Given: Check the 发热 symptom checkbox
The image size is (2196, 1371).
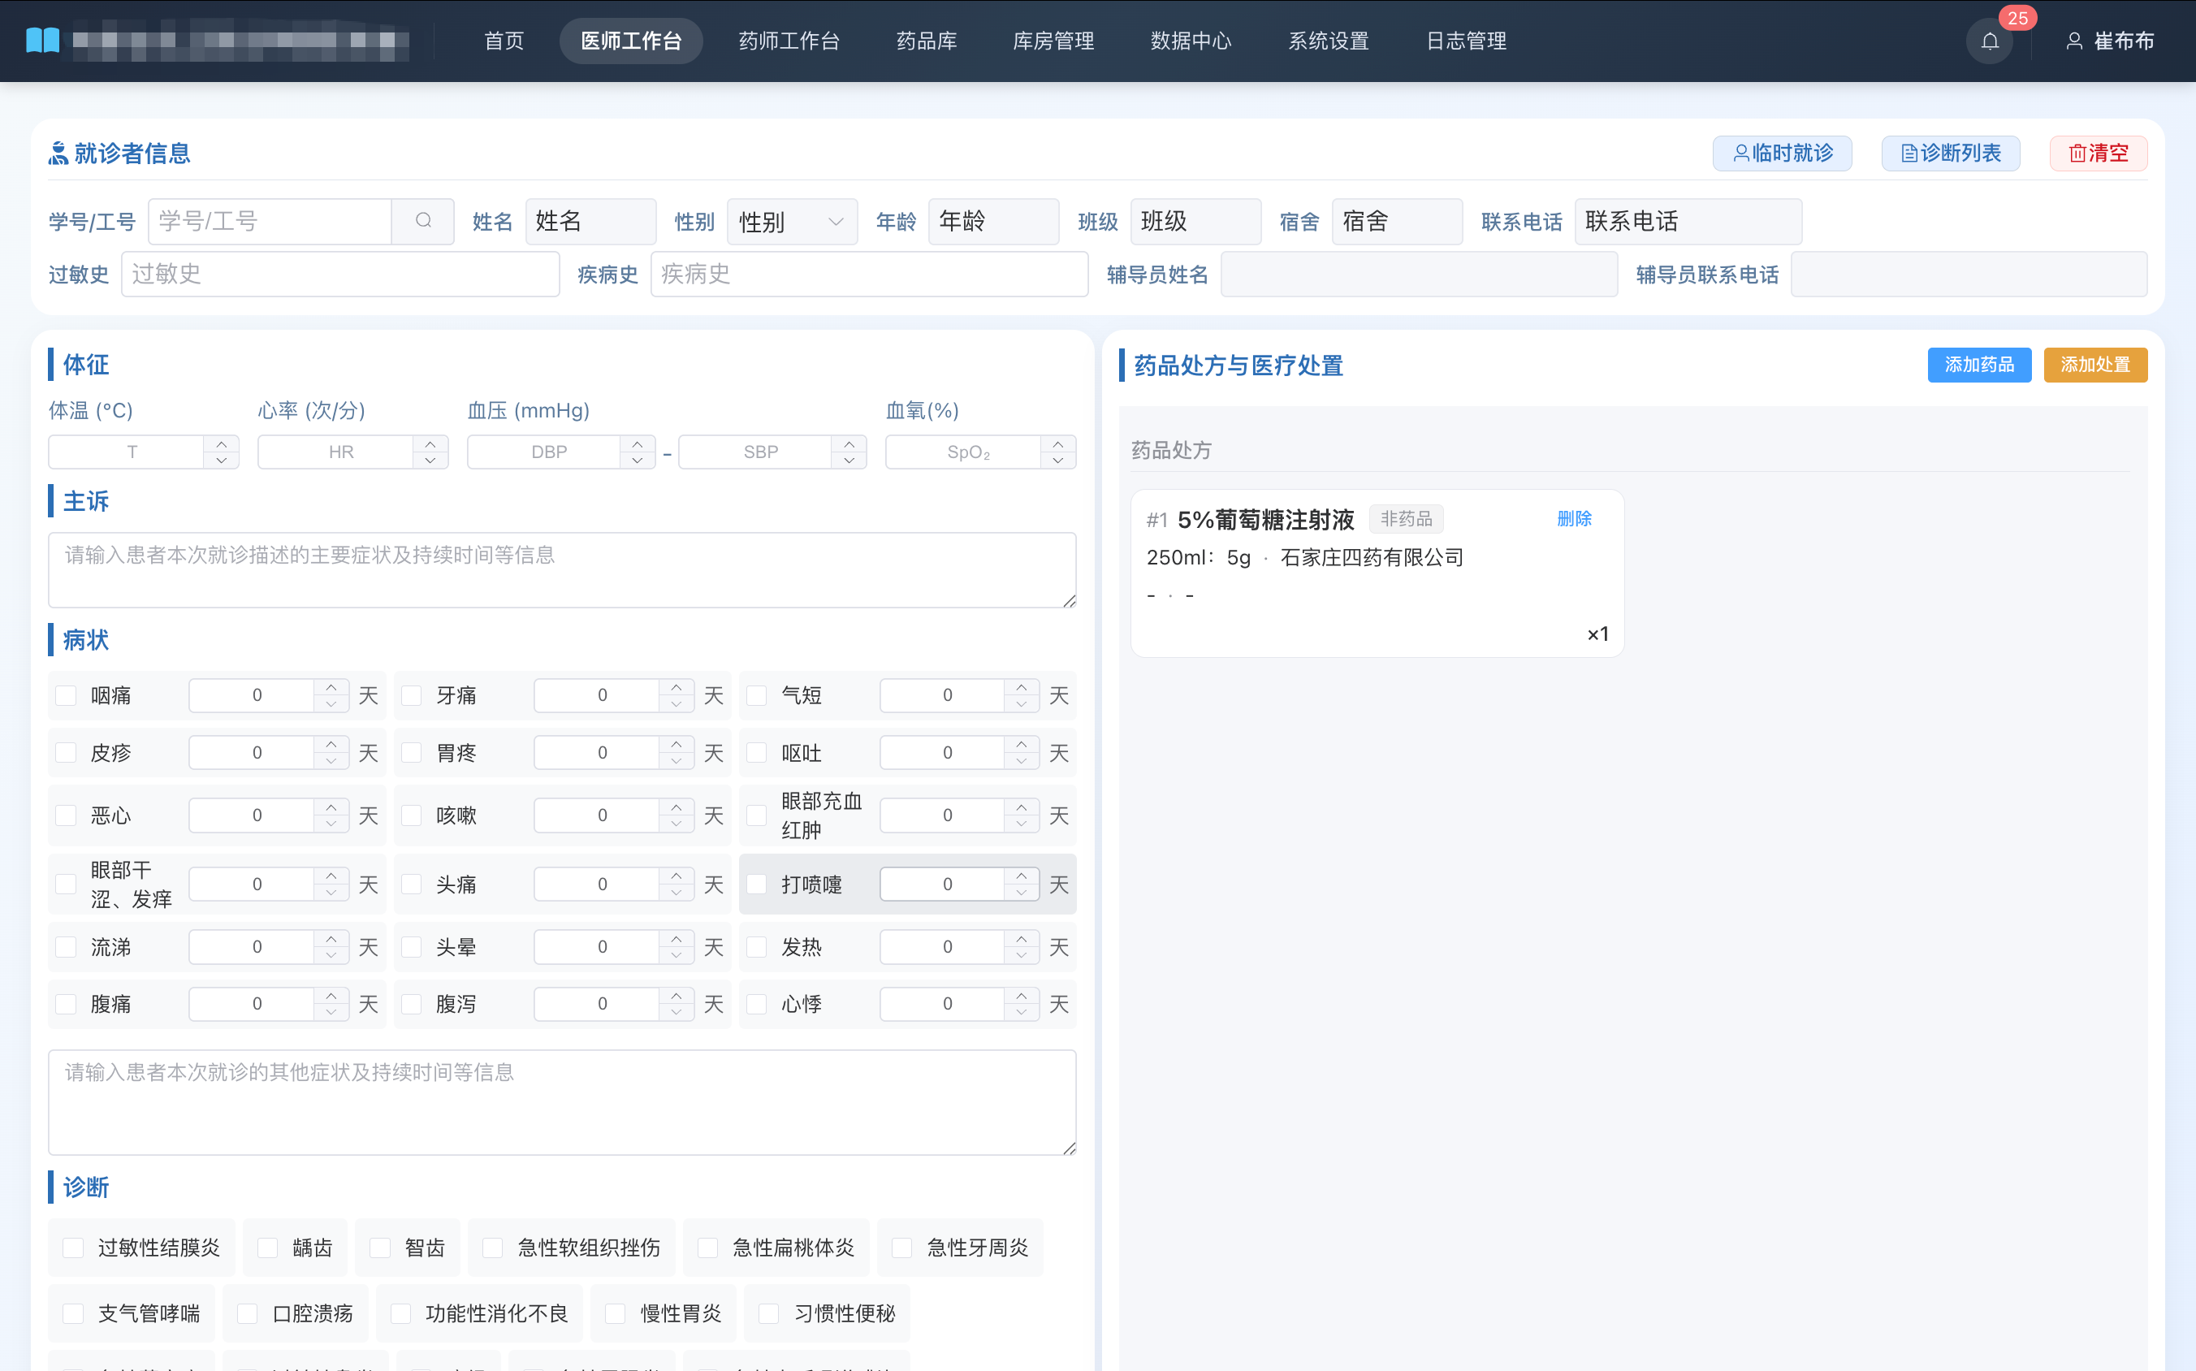Looking at the screenshot, I should tap(757, 947).
